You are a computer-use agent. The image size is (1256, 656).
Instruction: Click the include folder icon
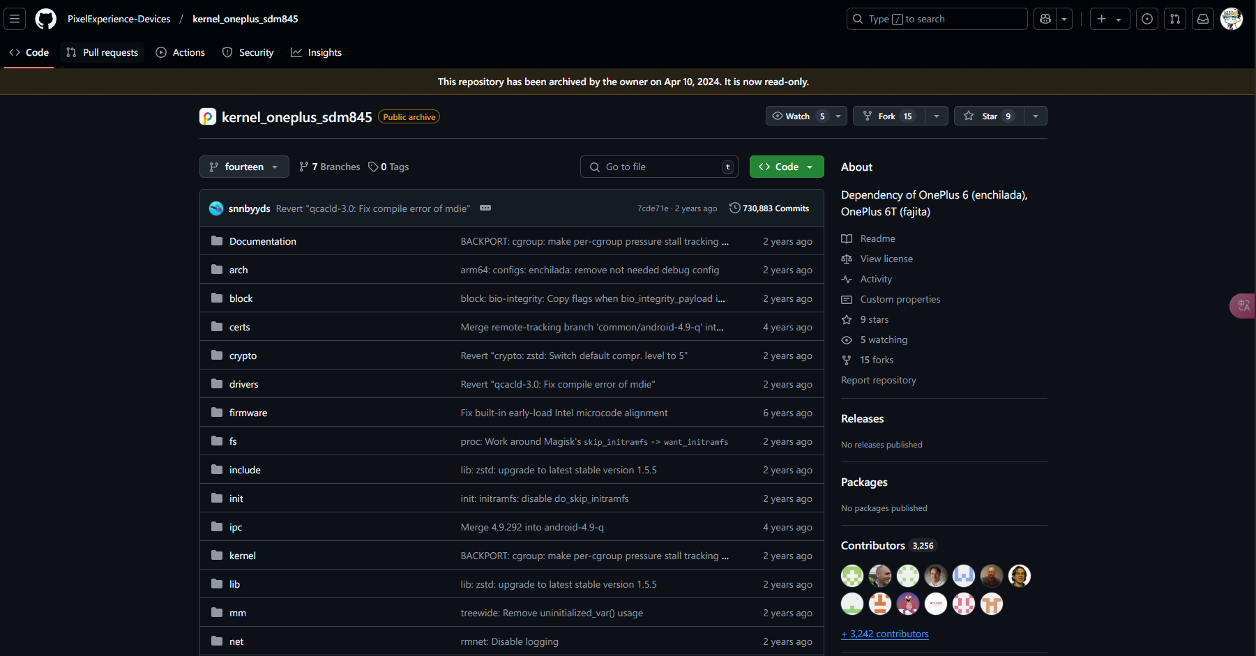pos(217,469)
